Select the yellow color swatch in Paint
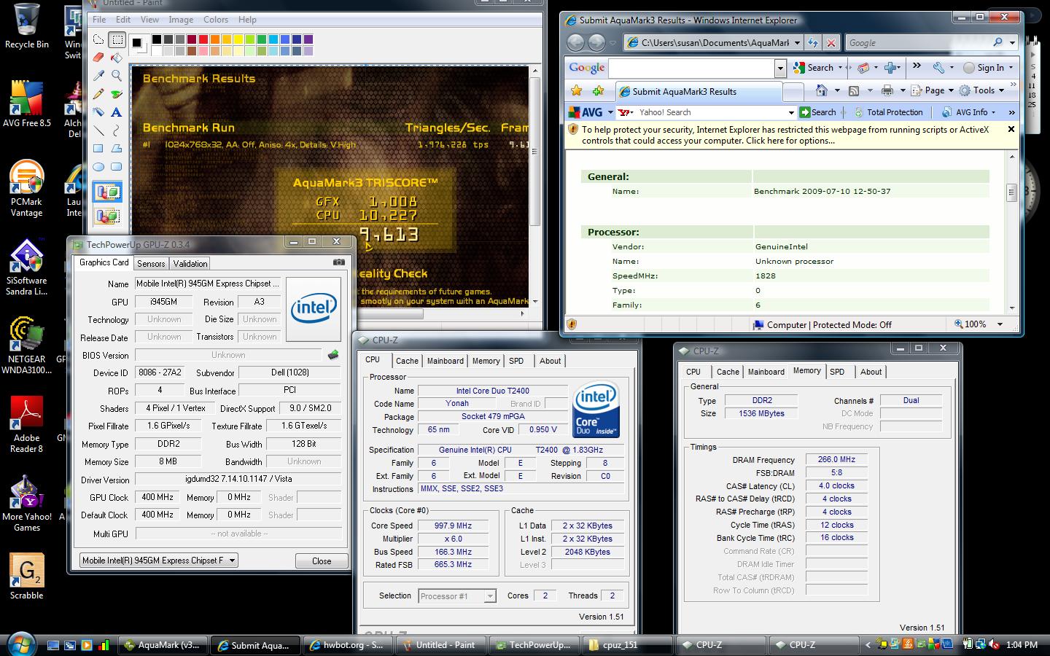This screenshot has height=656, width=1050. (x=238, y=39)
